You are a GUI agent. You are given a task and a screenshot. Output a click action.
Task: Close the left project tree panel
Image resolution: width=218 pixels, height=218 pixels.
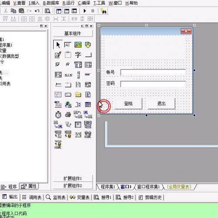tap(46, 26)
